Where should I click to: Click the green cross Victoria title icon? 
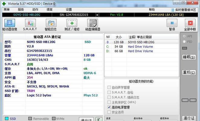4,3
